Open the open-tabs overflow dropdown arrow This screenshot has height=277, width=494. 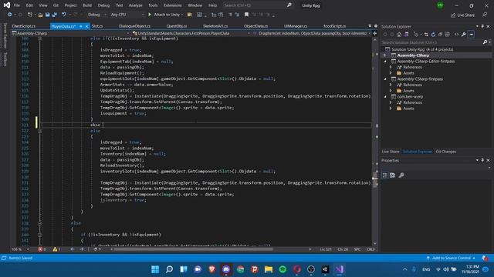pyautogui.click(x=370, y=26)
